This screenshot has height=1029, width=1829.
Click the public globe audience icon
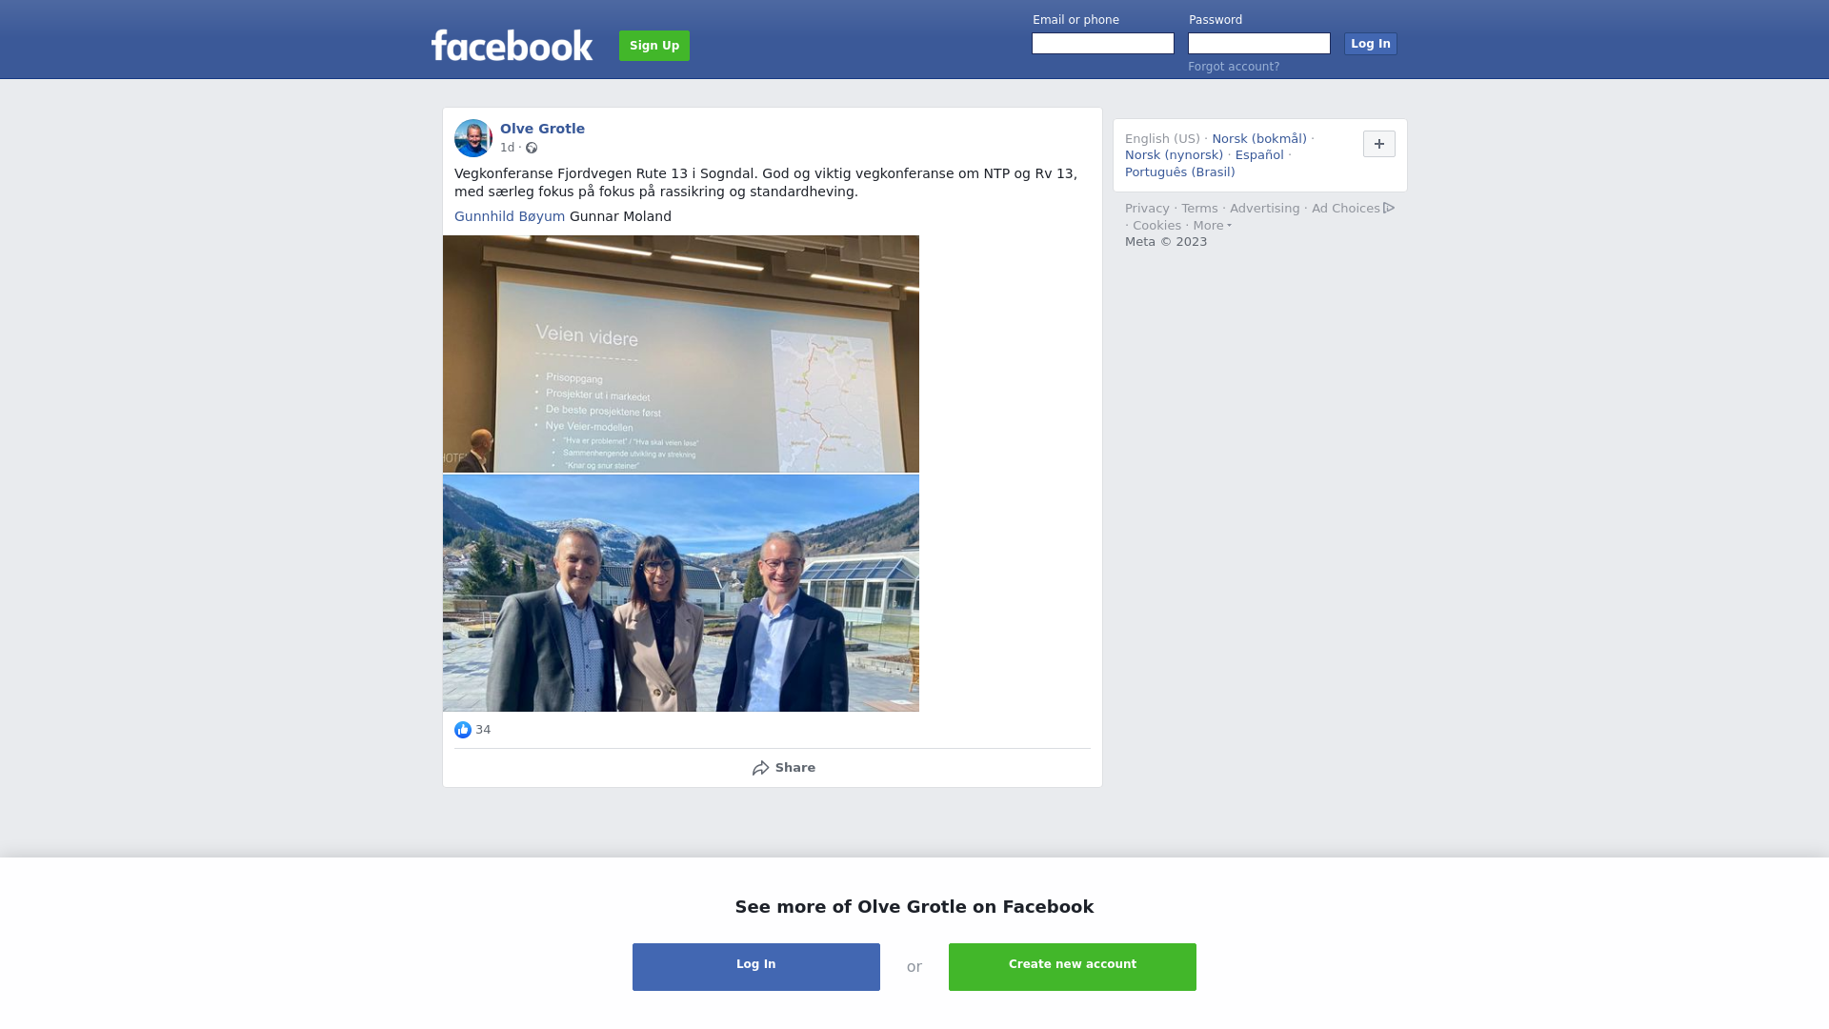(x=532, y=148)
